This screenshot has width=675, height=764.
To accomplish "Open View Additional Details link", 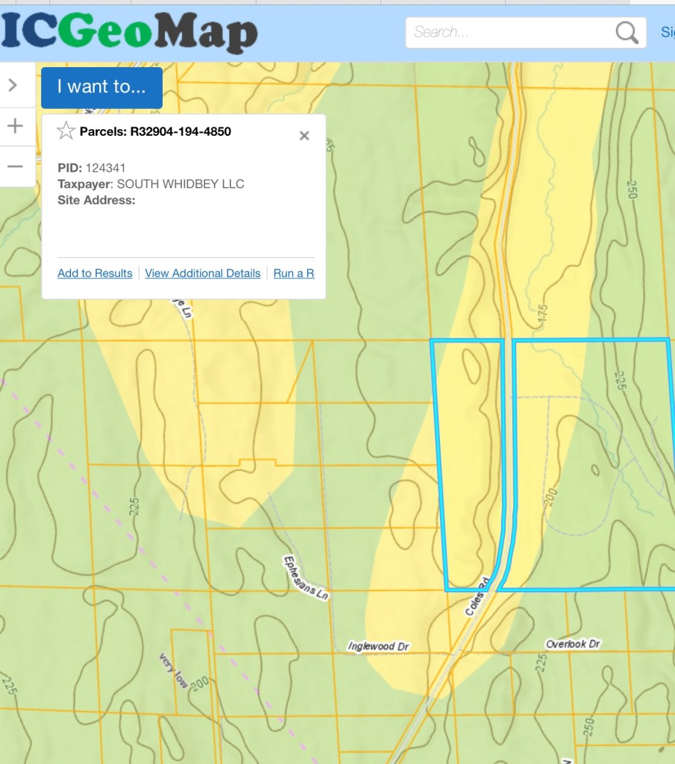I will [x=203, y=273].
